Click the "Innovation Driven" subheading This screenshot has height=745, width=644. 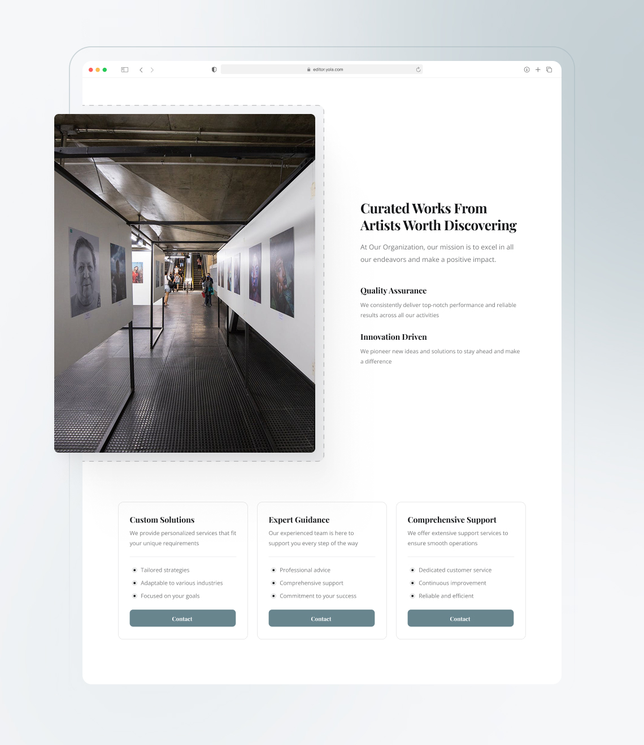[x=394, y=337]
